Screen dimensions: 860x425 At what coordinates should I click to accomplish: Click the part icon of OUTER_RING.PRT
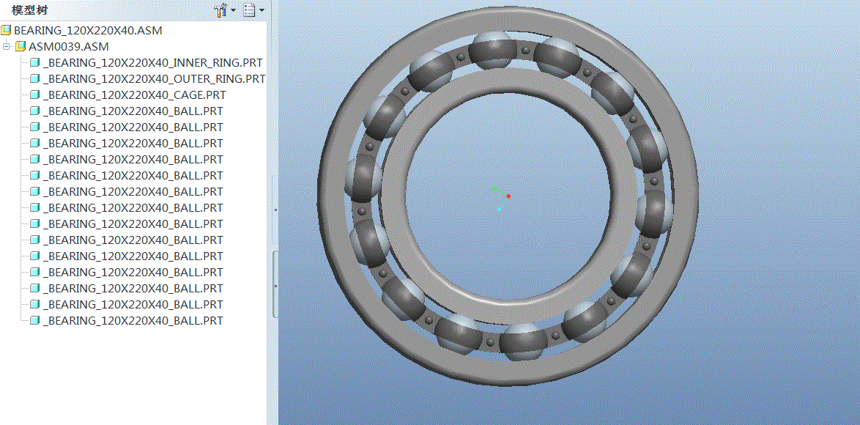35,79
